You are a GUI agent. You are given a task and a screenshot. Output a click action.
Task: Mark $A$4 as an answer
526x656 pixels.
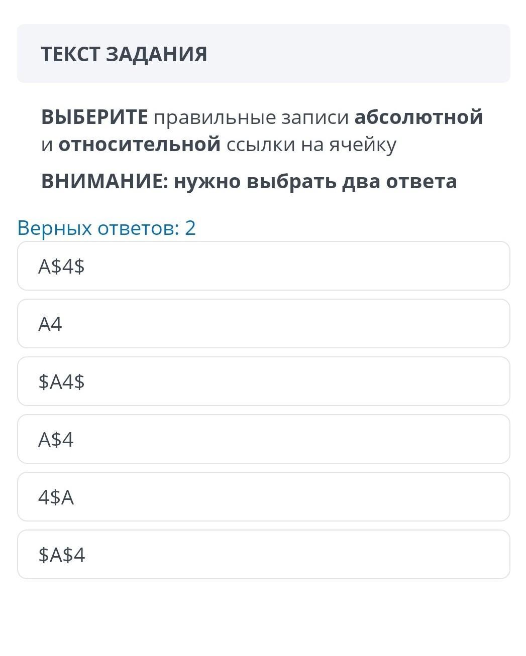(263, 555)
